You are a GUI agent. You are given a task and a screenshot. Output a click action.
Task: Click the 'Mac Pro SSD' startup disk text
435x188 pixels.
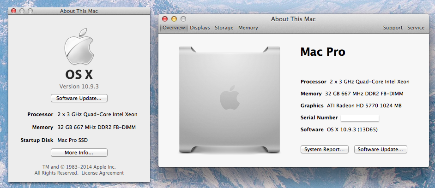pyautogui.click(x=72, y=141)
